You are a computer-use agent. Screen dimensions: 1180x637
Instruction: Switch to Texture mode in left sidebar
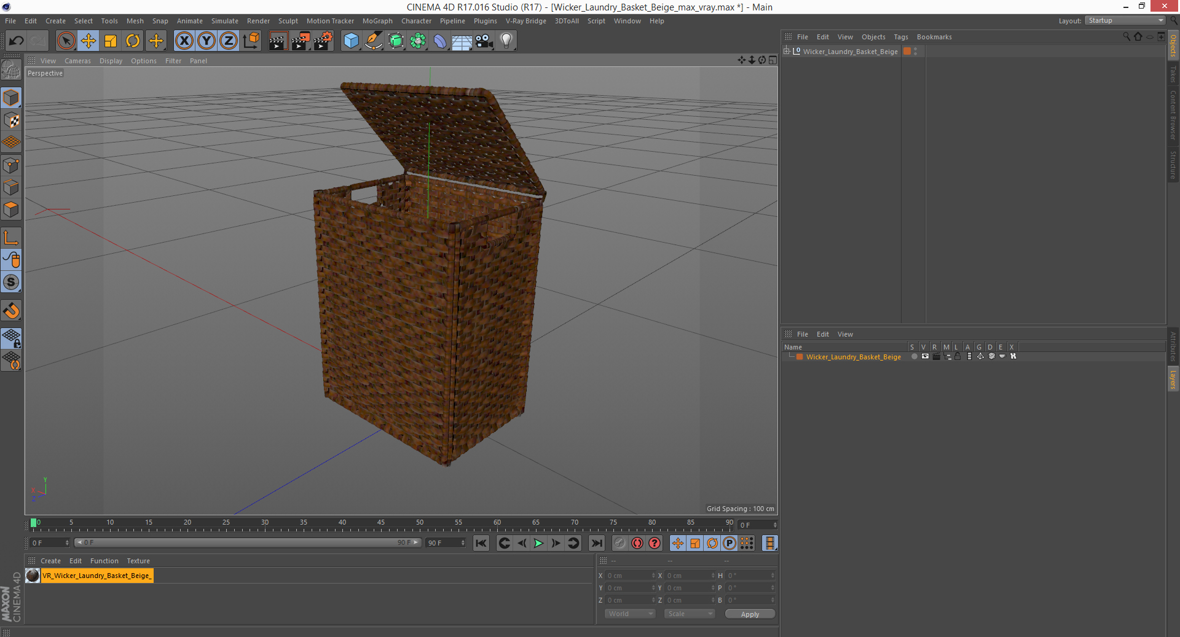point(11,120)
